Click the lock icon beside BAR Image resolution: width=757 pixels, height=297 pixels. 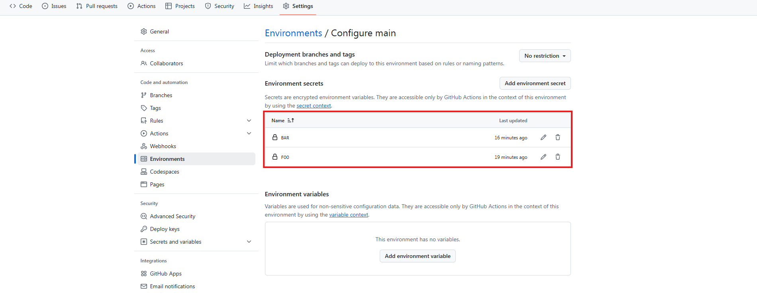pyautogui.click(x=275, y=137)
